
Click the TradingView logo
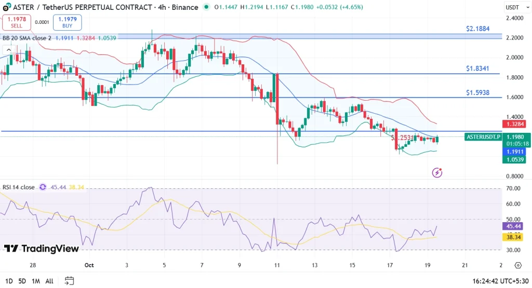(x=42, y=249)
